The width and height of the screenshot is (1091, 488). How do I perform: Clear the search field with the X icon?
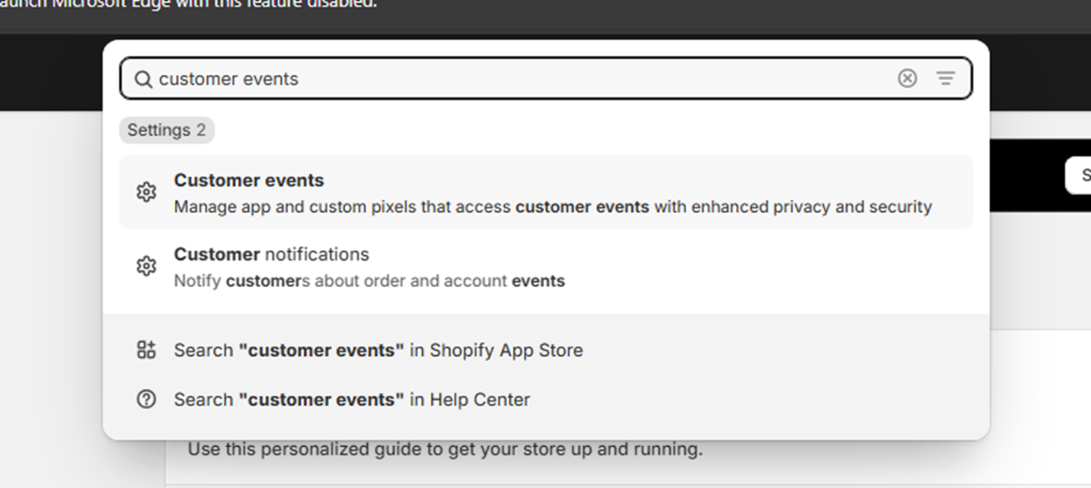tap(907, 78)
